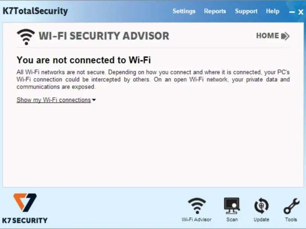Click the K7TotalSecurity title text
This screenshot has width=306, height=229.
click(35, 11)
